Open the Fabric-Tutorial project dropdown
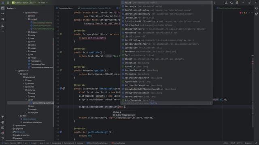Screen dimensions: 259x145 [23, 3]
